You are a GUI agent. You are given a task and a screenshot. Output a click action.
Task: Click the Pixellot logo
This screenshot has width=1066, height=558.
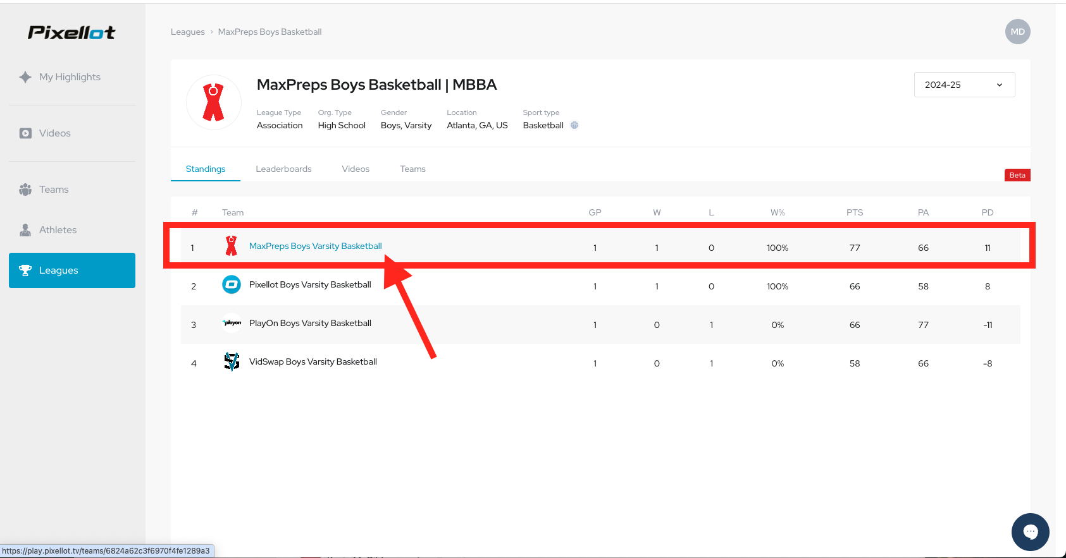point(71,32)
